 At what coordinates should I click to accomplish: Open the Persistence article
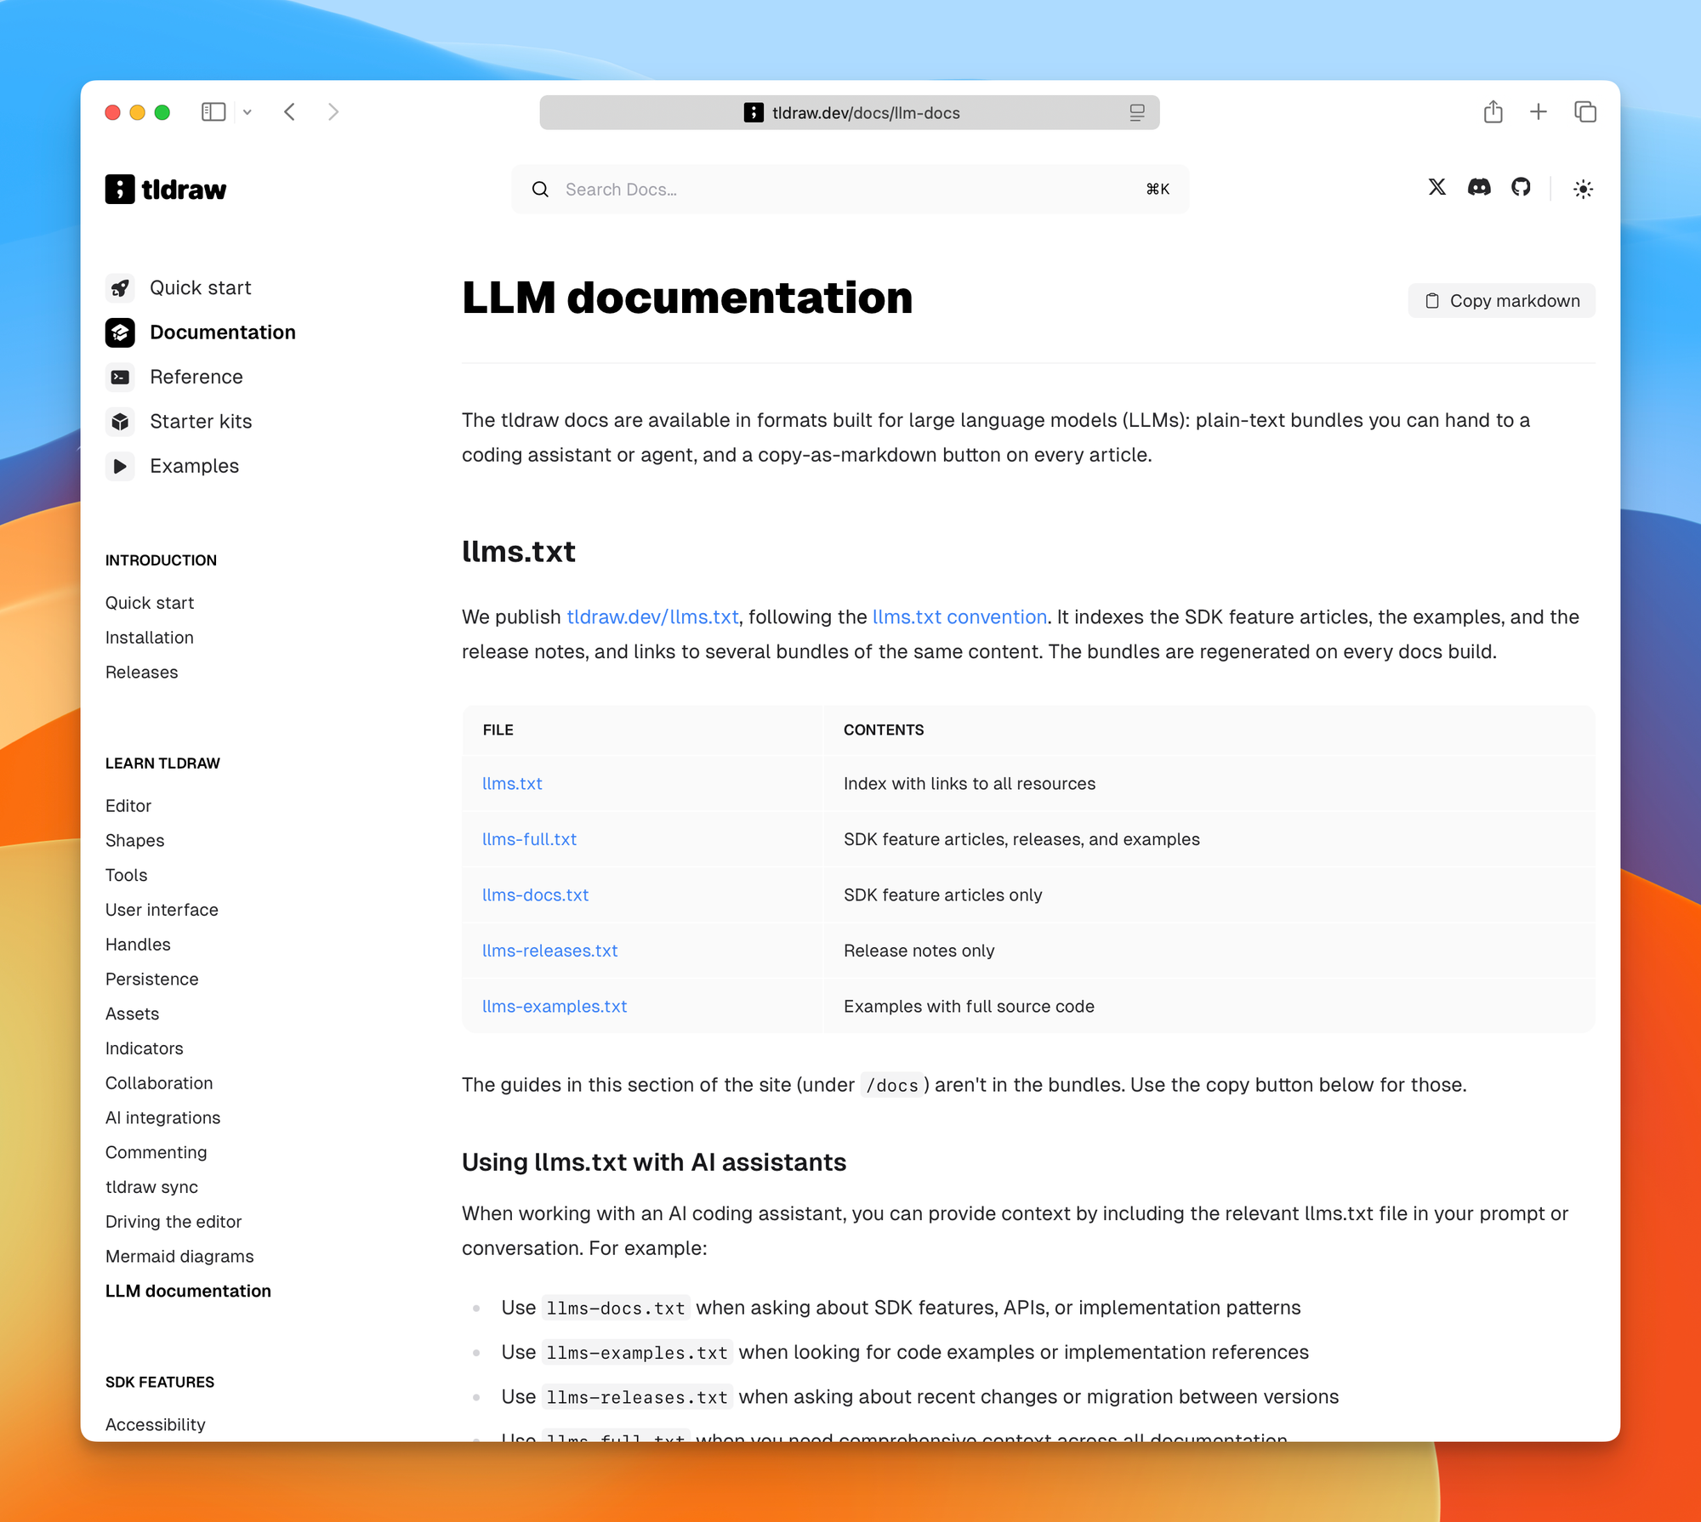pyautogui.click(x=152, y=980)
